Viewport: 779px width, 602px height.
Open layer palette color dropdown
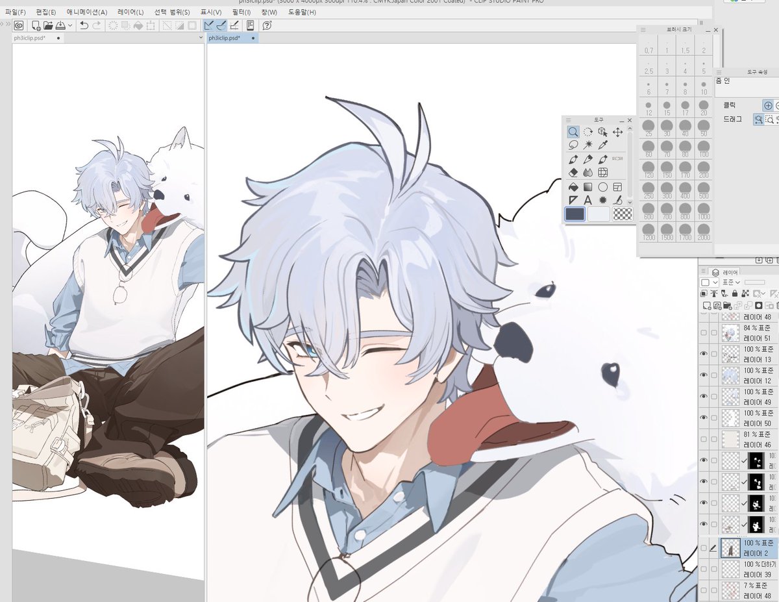coord(709,282)
